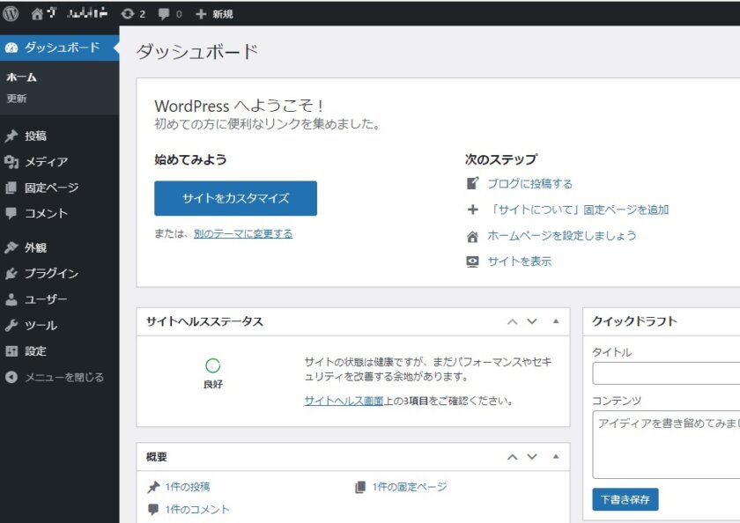The image size is (740, 523).
Task: Click the タイトル input field
Action: [x=666, y=374]
